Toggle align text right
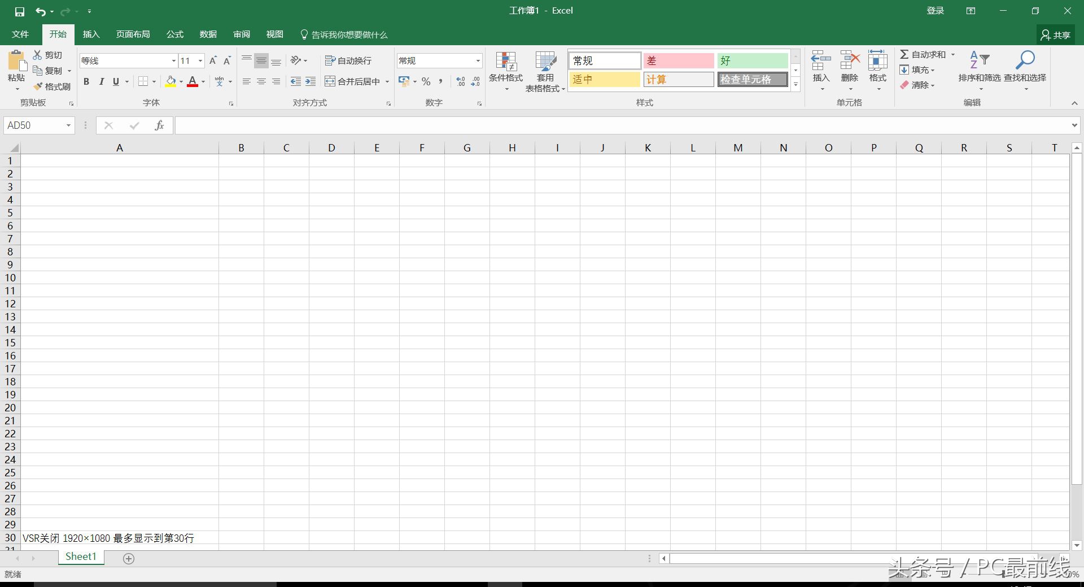 tap(276, 81)
